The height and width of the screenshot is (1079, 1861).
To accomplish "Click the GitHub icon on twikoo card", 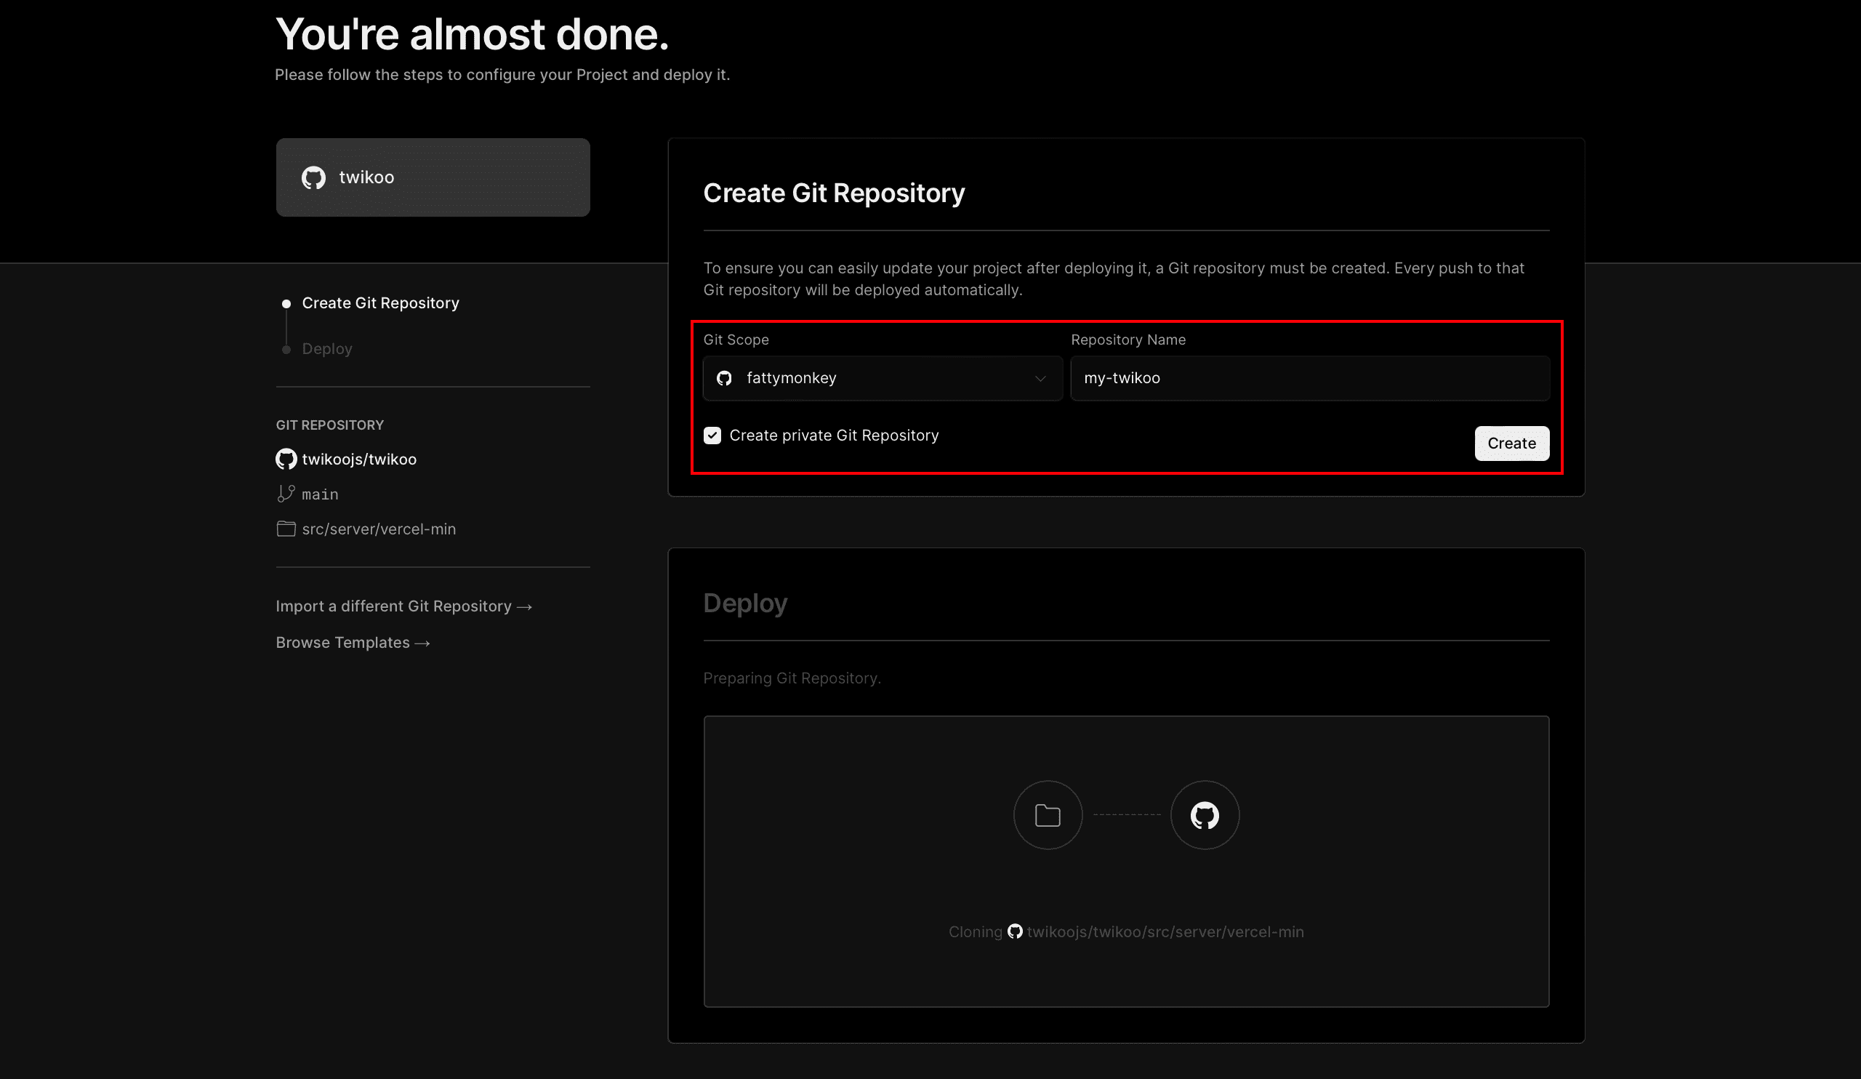I will [313, 177].
